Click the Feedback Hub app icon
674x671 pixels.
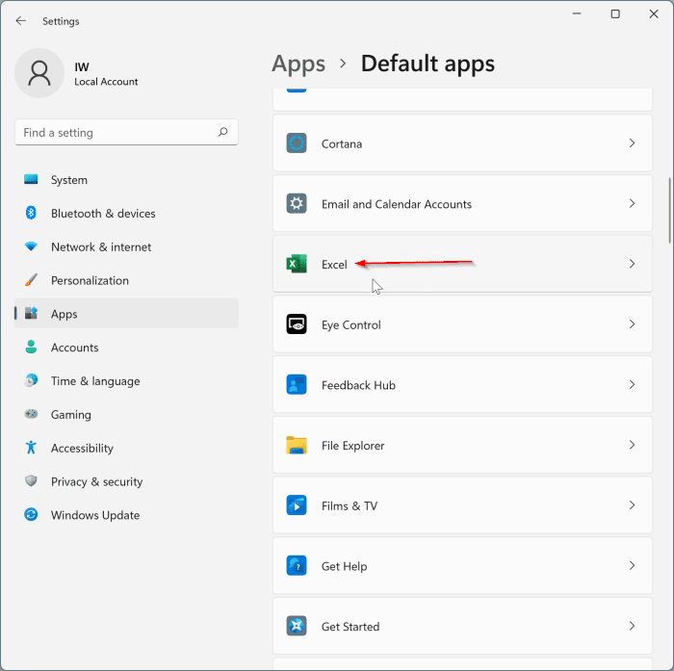click(x=297, y=385)
